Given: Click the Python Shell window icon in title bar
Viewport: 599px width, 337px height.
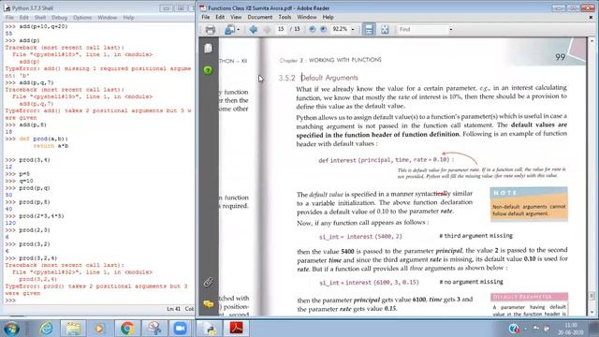Looking at the screenshot, I should (x=7, y=8).
